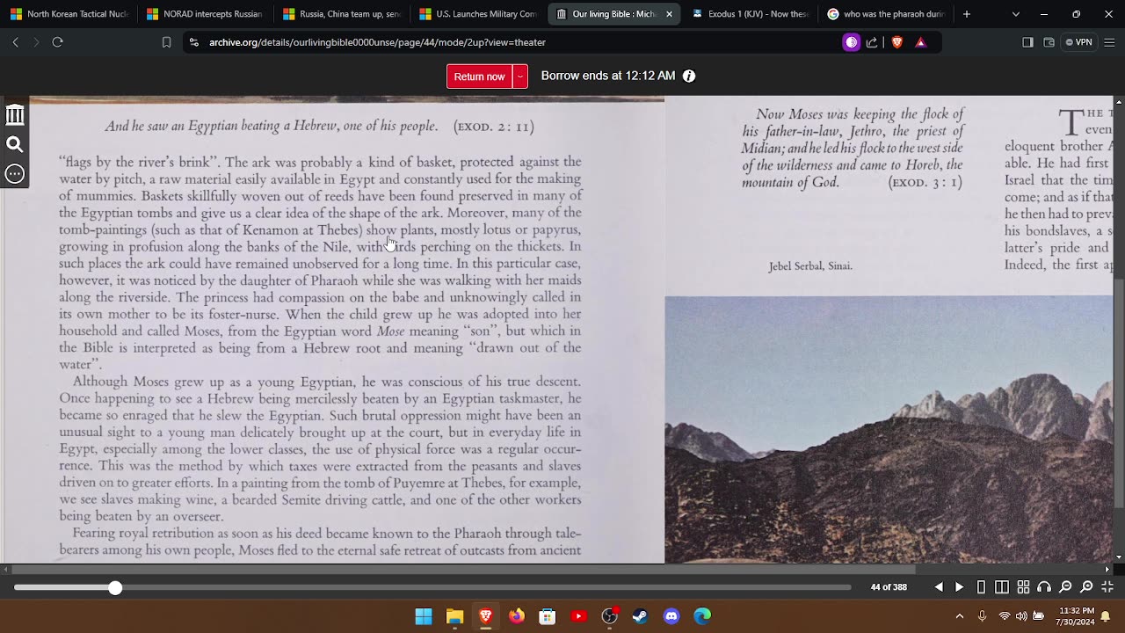Click the Return now button
The image size is (1125, 633).
(x=479, y=76)
